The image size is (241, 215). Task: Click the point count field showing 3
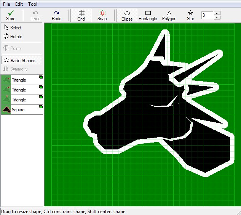point(207,15)
